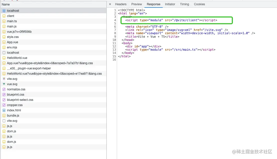Switch to the Headers tab
Screen dimensions: 277x159
click(x=121, y=4)
